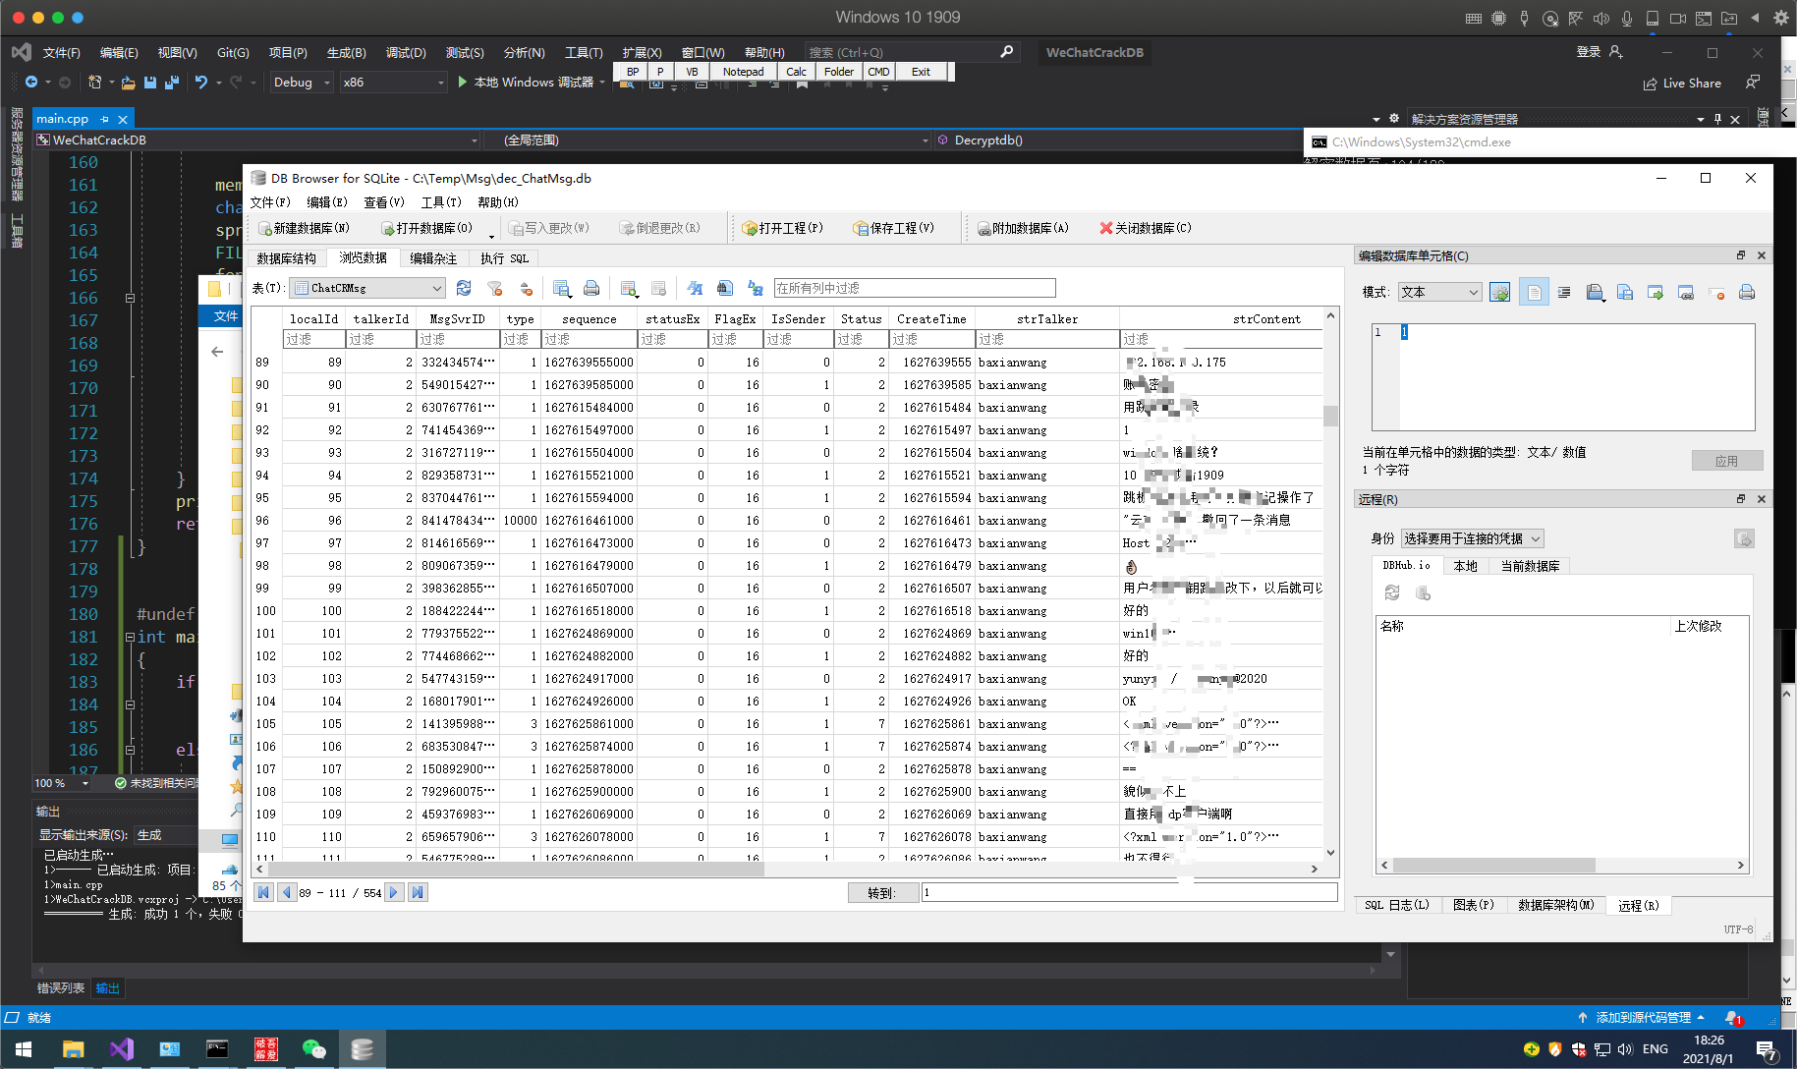This screenshot has height=1069, width=1797.
Task: Click the filter box under localId column
Action: (x=313, y=339)
